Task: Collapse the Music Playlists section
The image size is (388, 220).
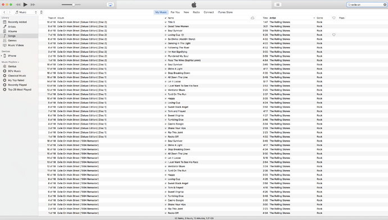Action: tap(10, 62)
